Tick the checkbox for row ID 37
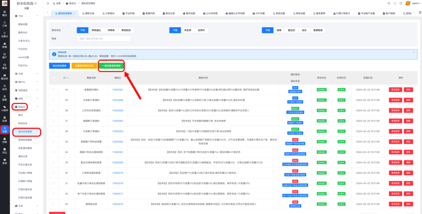422x214 pixels. 53,121
